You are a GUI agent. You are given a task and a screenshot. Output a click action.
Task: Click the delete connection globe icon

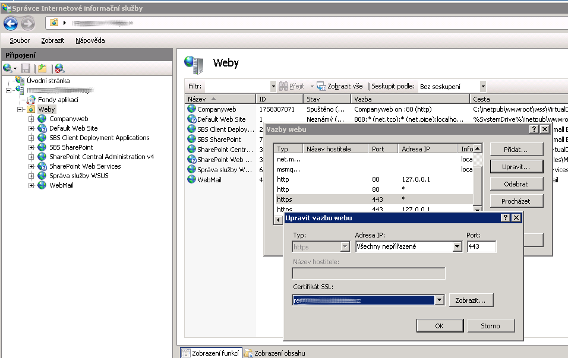point(59,68)
